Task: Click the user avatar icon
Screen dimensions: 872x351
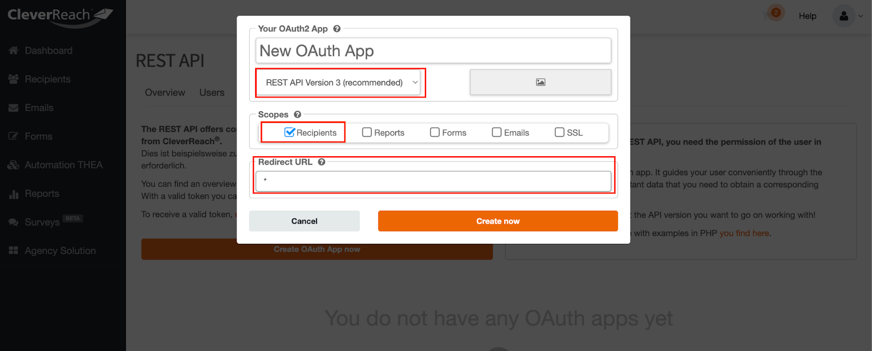Action: (x=844, y=16)
